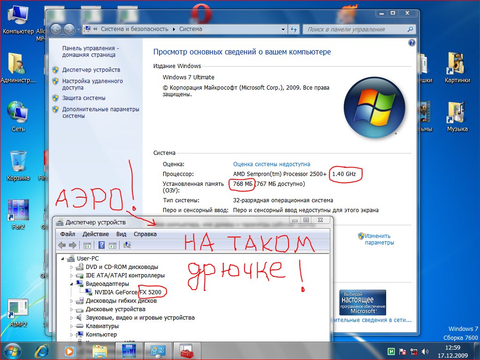Viewport: 480px width, 360px height.
Task: Open the Корзина recycle bin desktop icon
Action: [18, 161]
